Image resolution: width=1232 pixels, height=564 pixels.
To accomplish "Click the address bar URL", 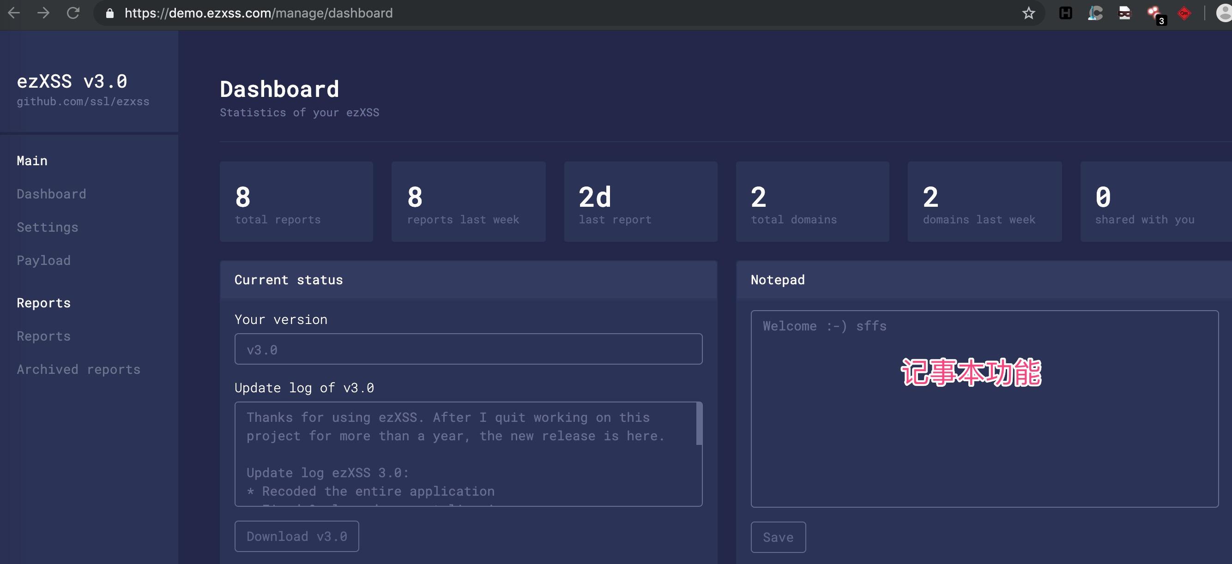I will (259, 13).
